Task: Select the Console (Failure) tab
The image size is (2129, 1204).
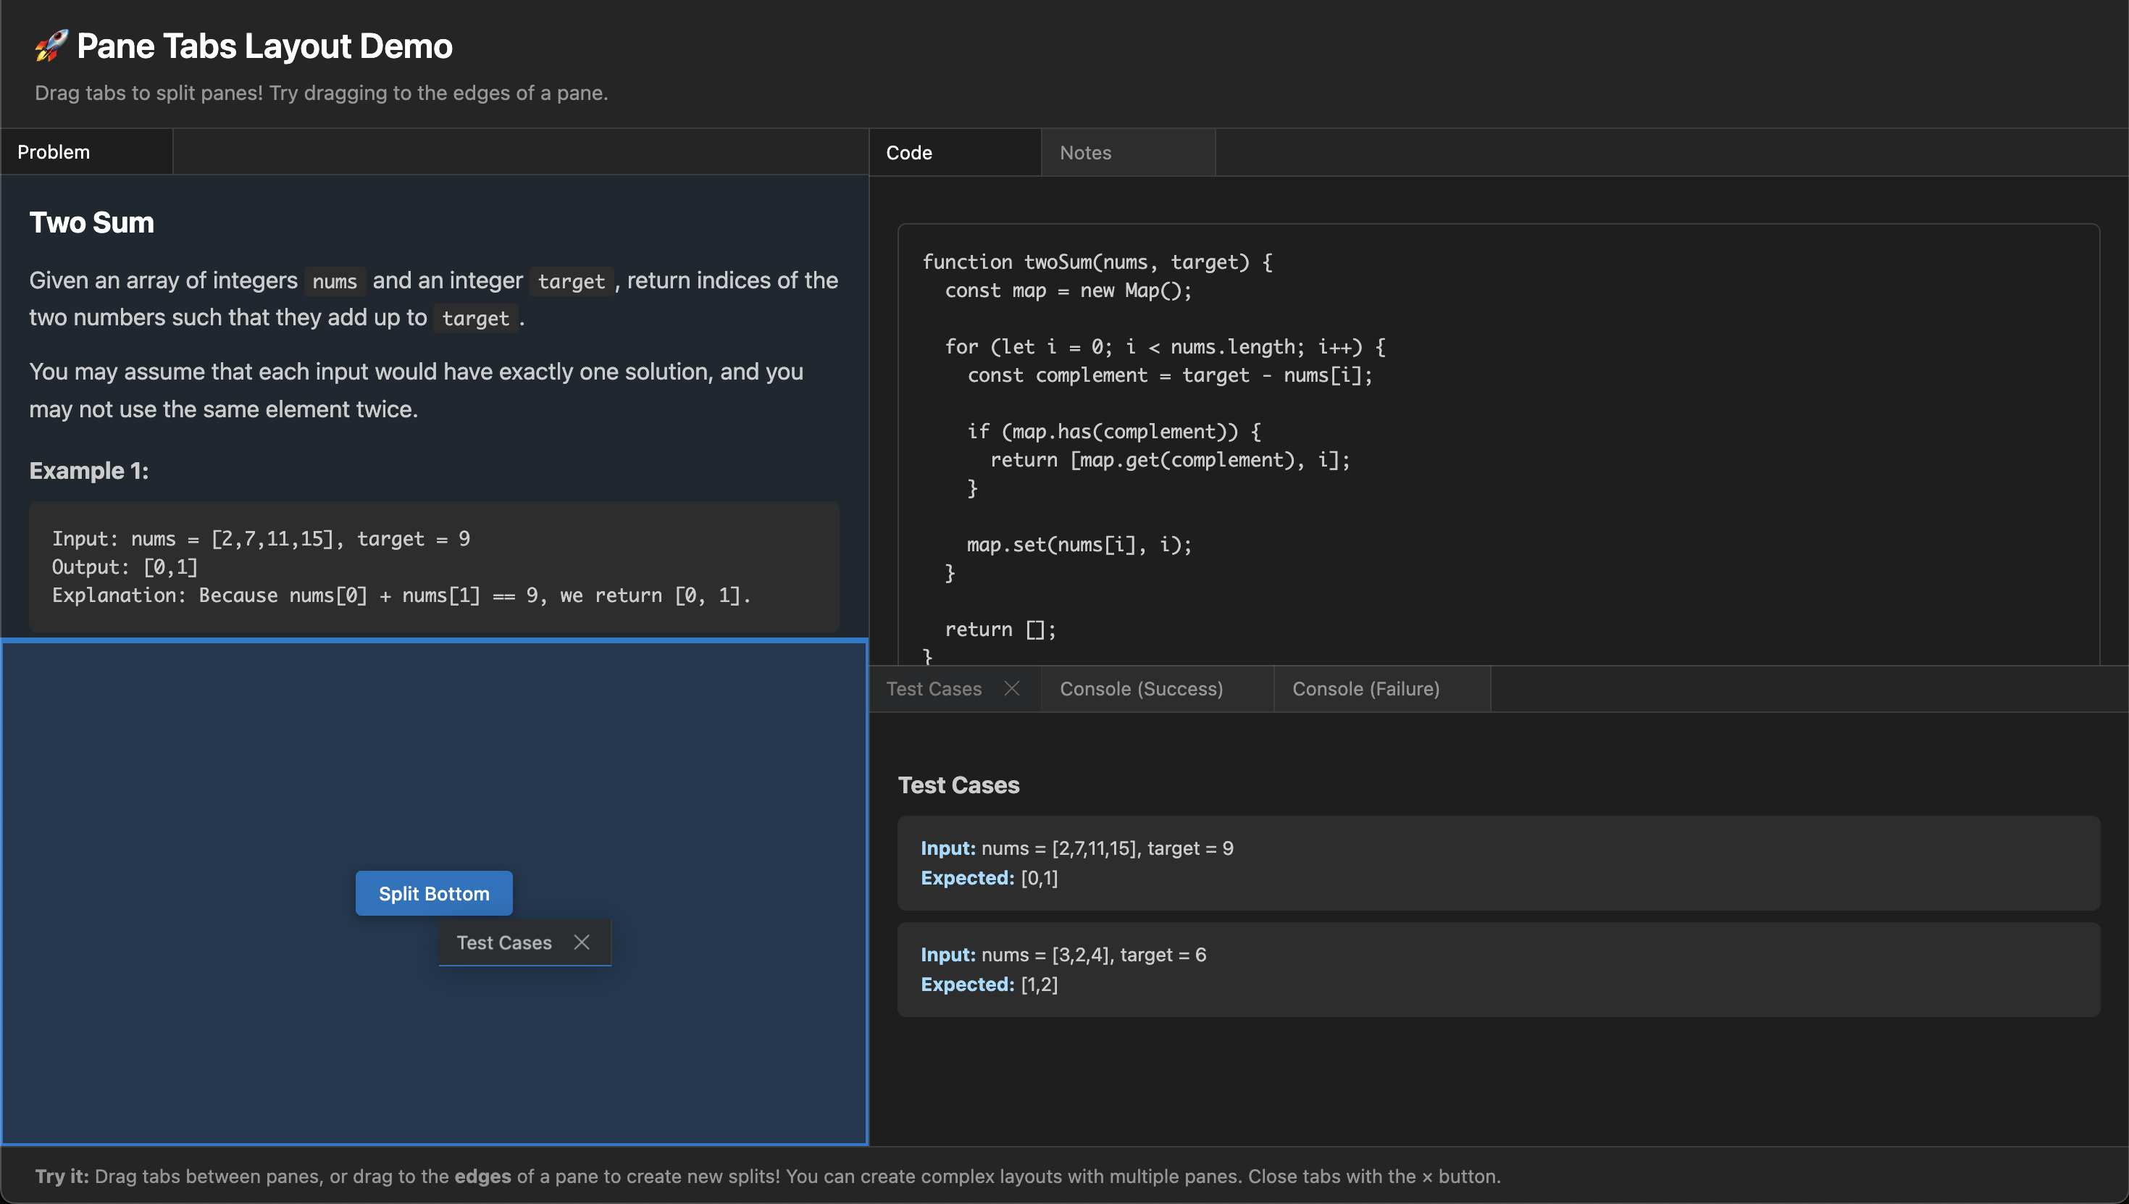Action: tap(1366, 688)
